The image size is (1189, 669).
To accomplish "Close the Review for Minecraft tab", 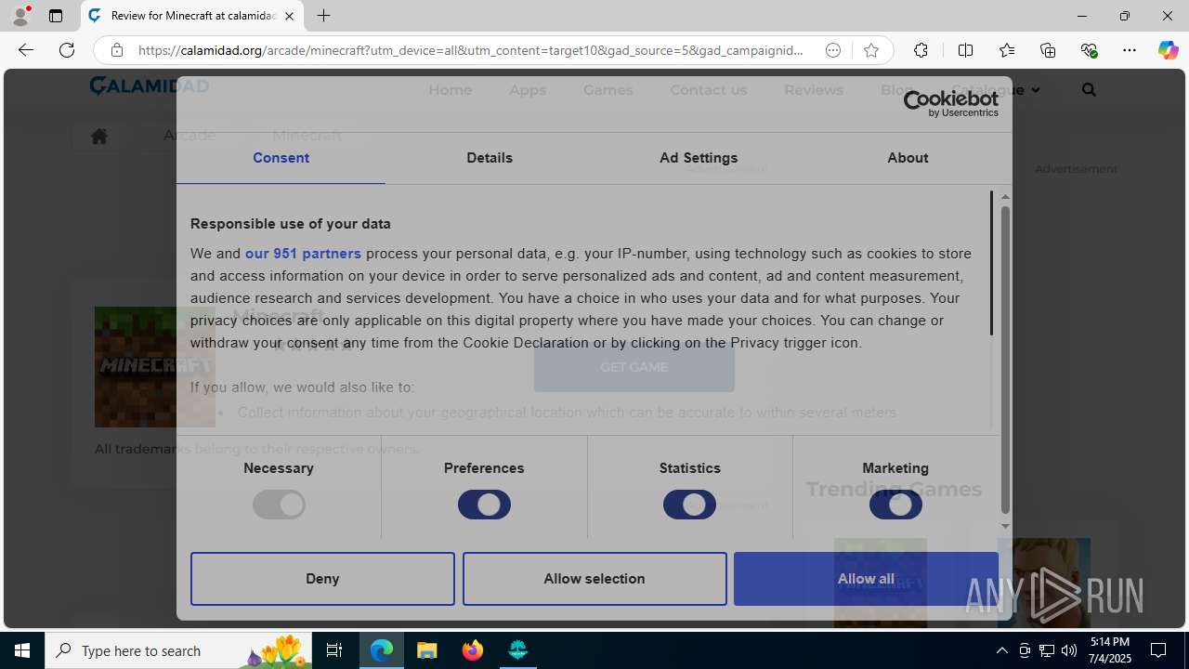I will pyautogui.click(x=289, y=16).
